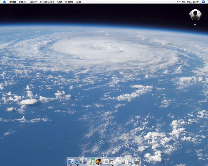Viewport: 208px width, 166px height.
Task: Open Finder from the Dock
Action: click(71, 162)
